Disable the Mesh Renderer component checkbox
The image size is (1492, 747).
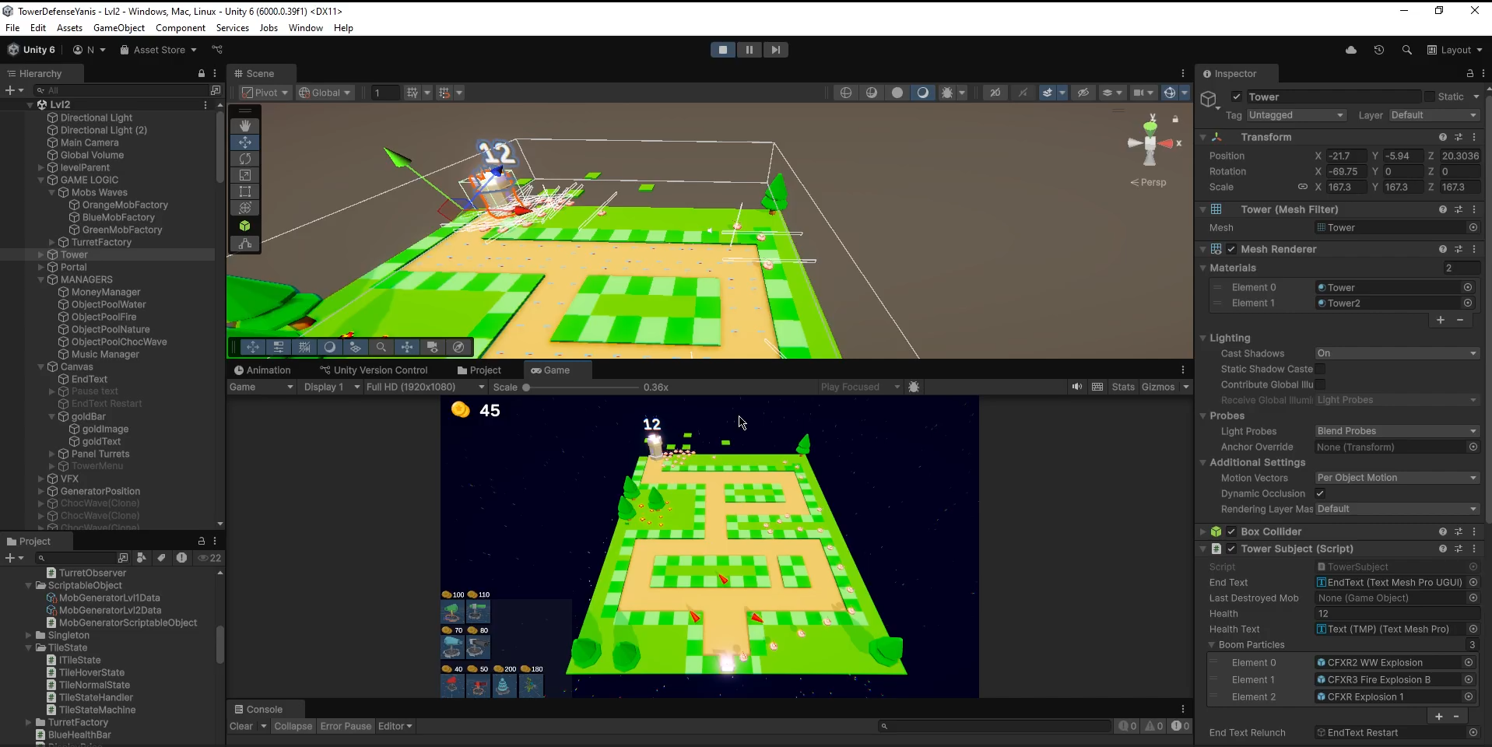point(1231,249)
